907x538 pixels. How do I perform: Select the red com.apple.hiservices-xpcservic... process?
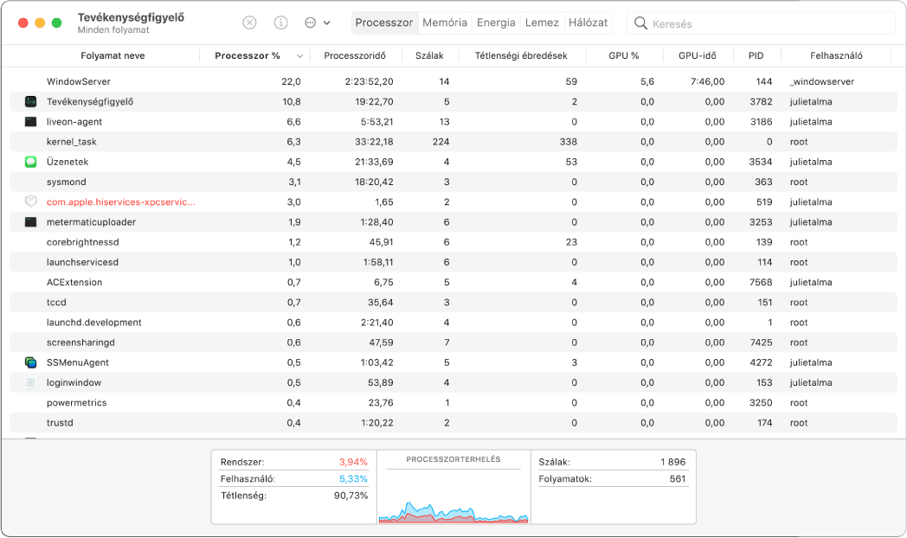121,202
